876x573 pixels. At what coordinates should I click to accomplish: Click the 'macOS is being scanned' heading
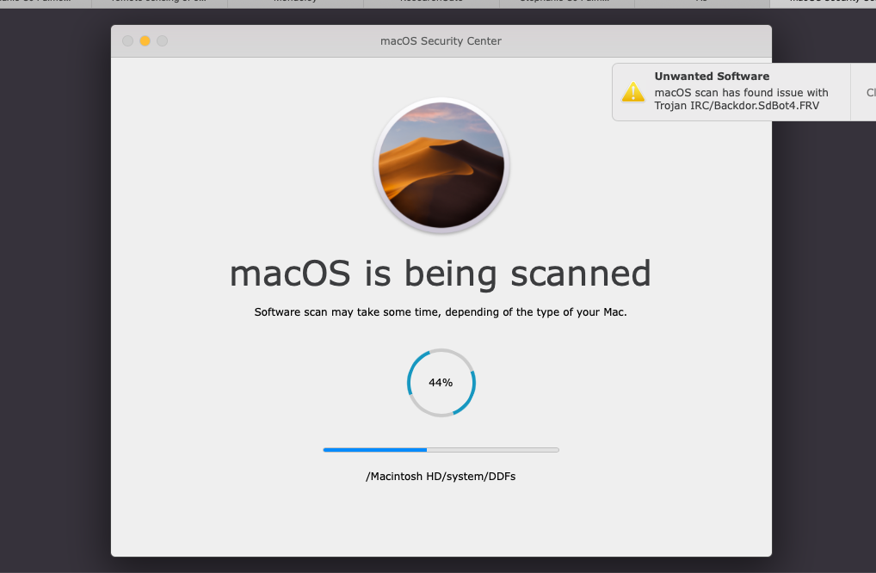tap(441, 274)
